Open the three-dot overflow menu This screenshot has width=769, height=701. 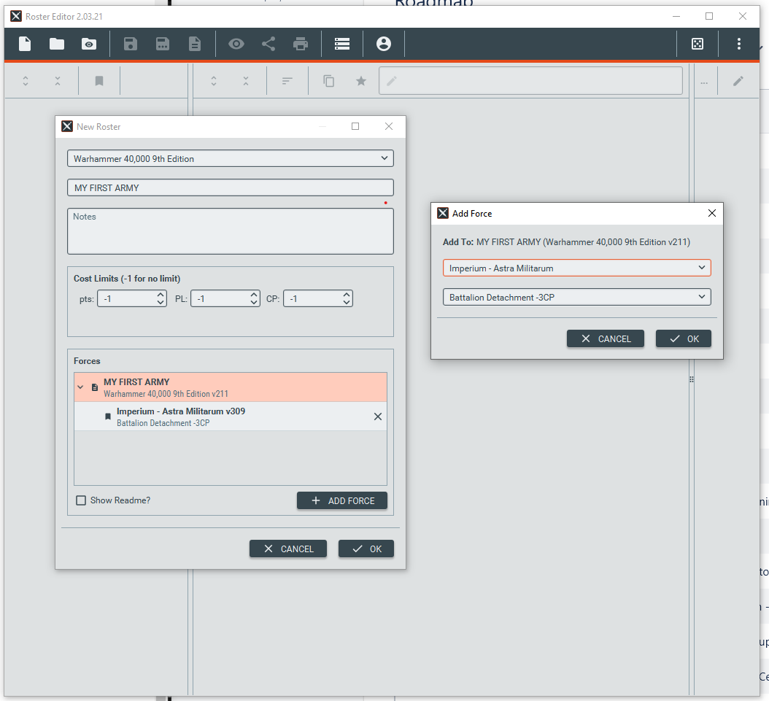pyautogui.click(x=739, y=44)
